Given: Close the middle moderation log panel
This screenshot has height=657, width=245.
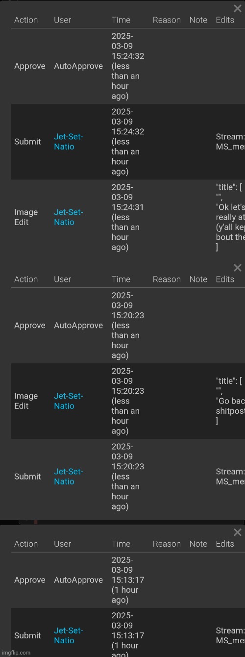Looking at the screenshot, I should tap(238, 268).
